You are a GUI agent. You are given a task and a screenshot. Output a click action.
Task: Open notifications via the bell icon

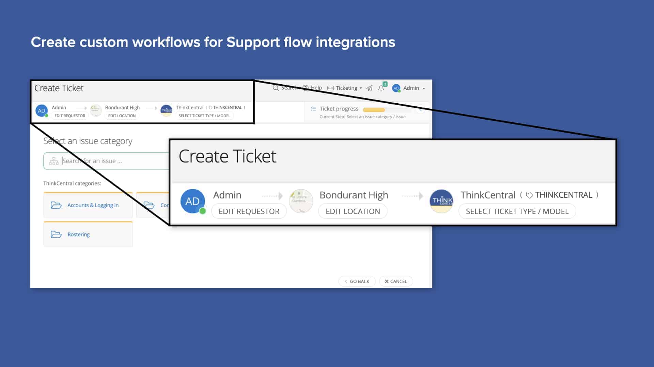[381, 88]
